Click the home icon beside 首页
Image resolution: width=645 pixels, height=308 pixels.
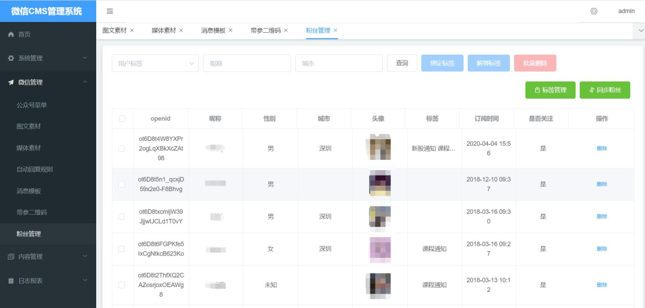[x=11, y=35]
